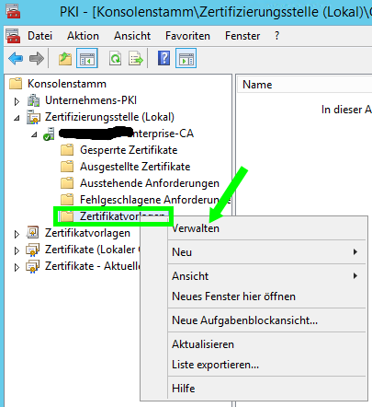The image size is (372, 407).
Task: Open the Ansicht menu in the menu bar
Action: pos(132,36)
